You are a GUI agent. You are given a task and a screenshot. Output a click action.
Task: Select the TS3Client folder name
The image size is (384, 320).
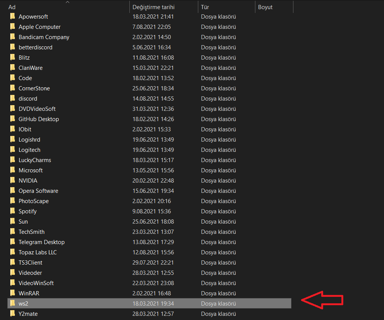(30, 263)
